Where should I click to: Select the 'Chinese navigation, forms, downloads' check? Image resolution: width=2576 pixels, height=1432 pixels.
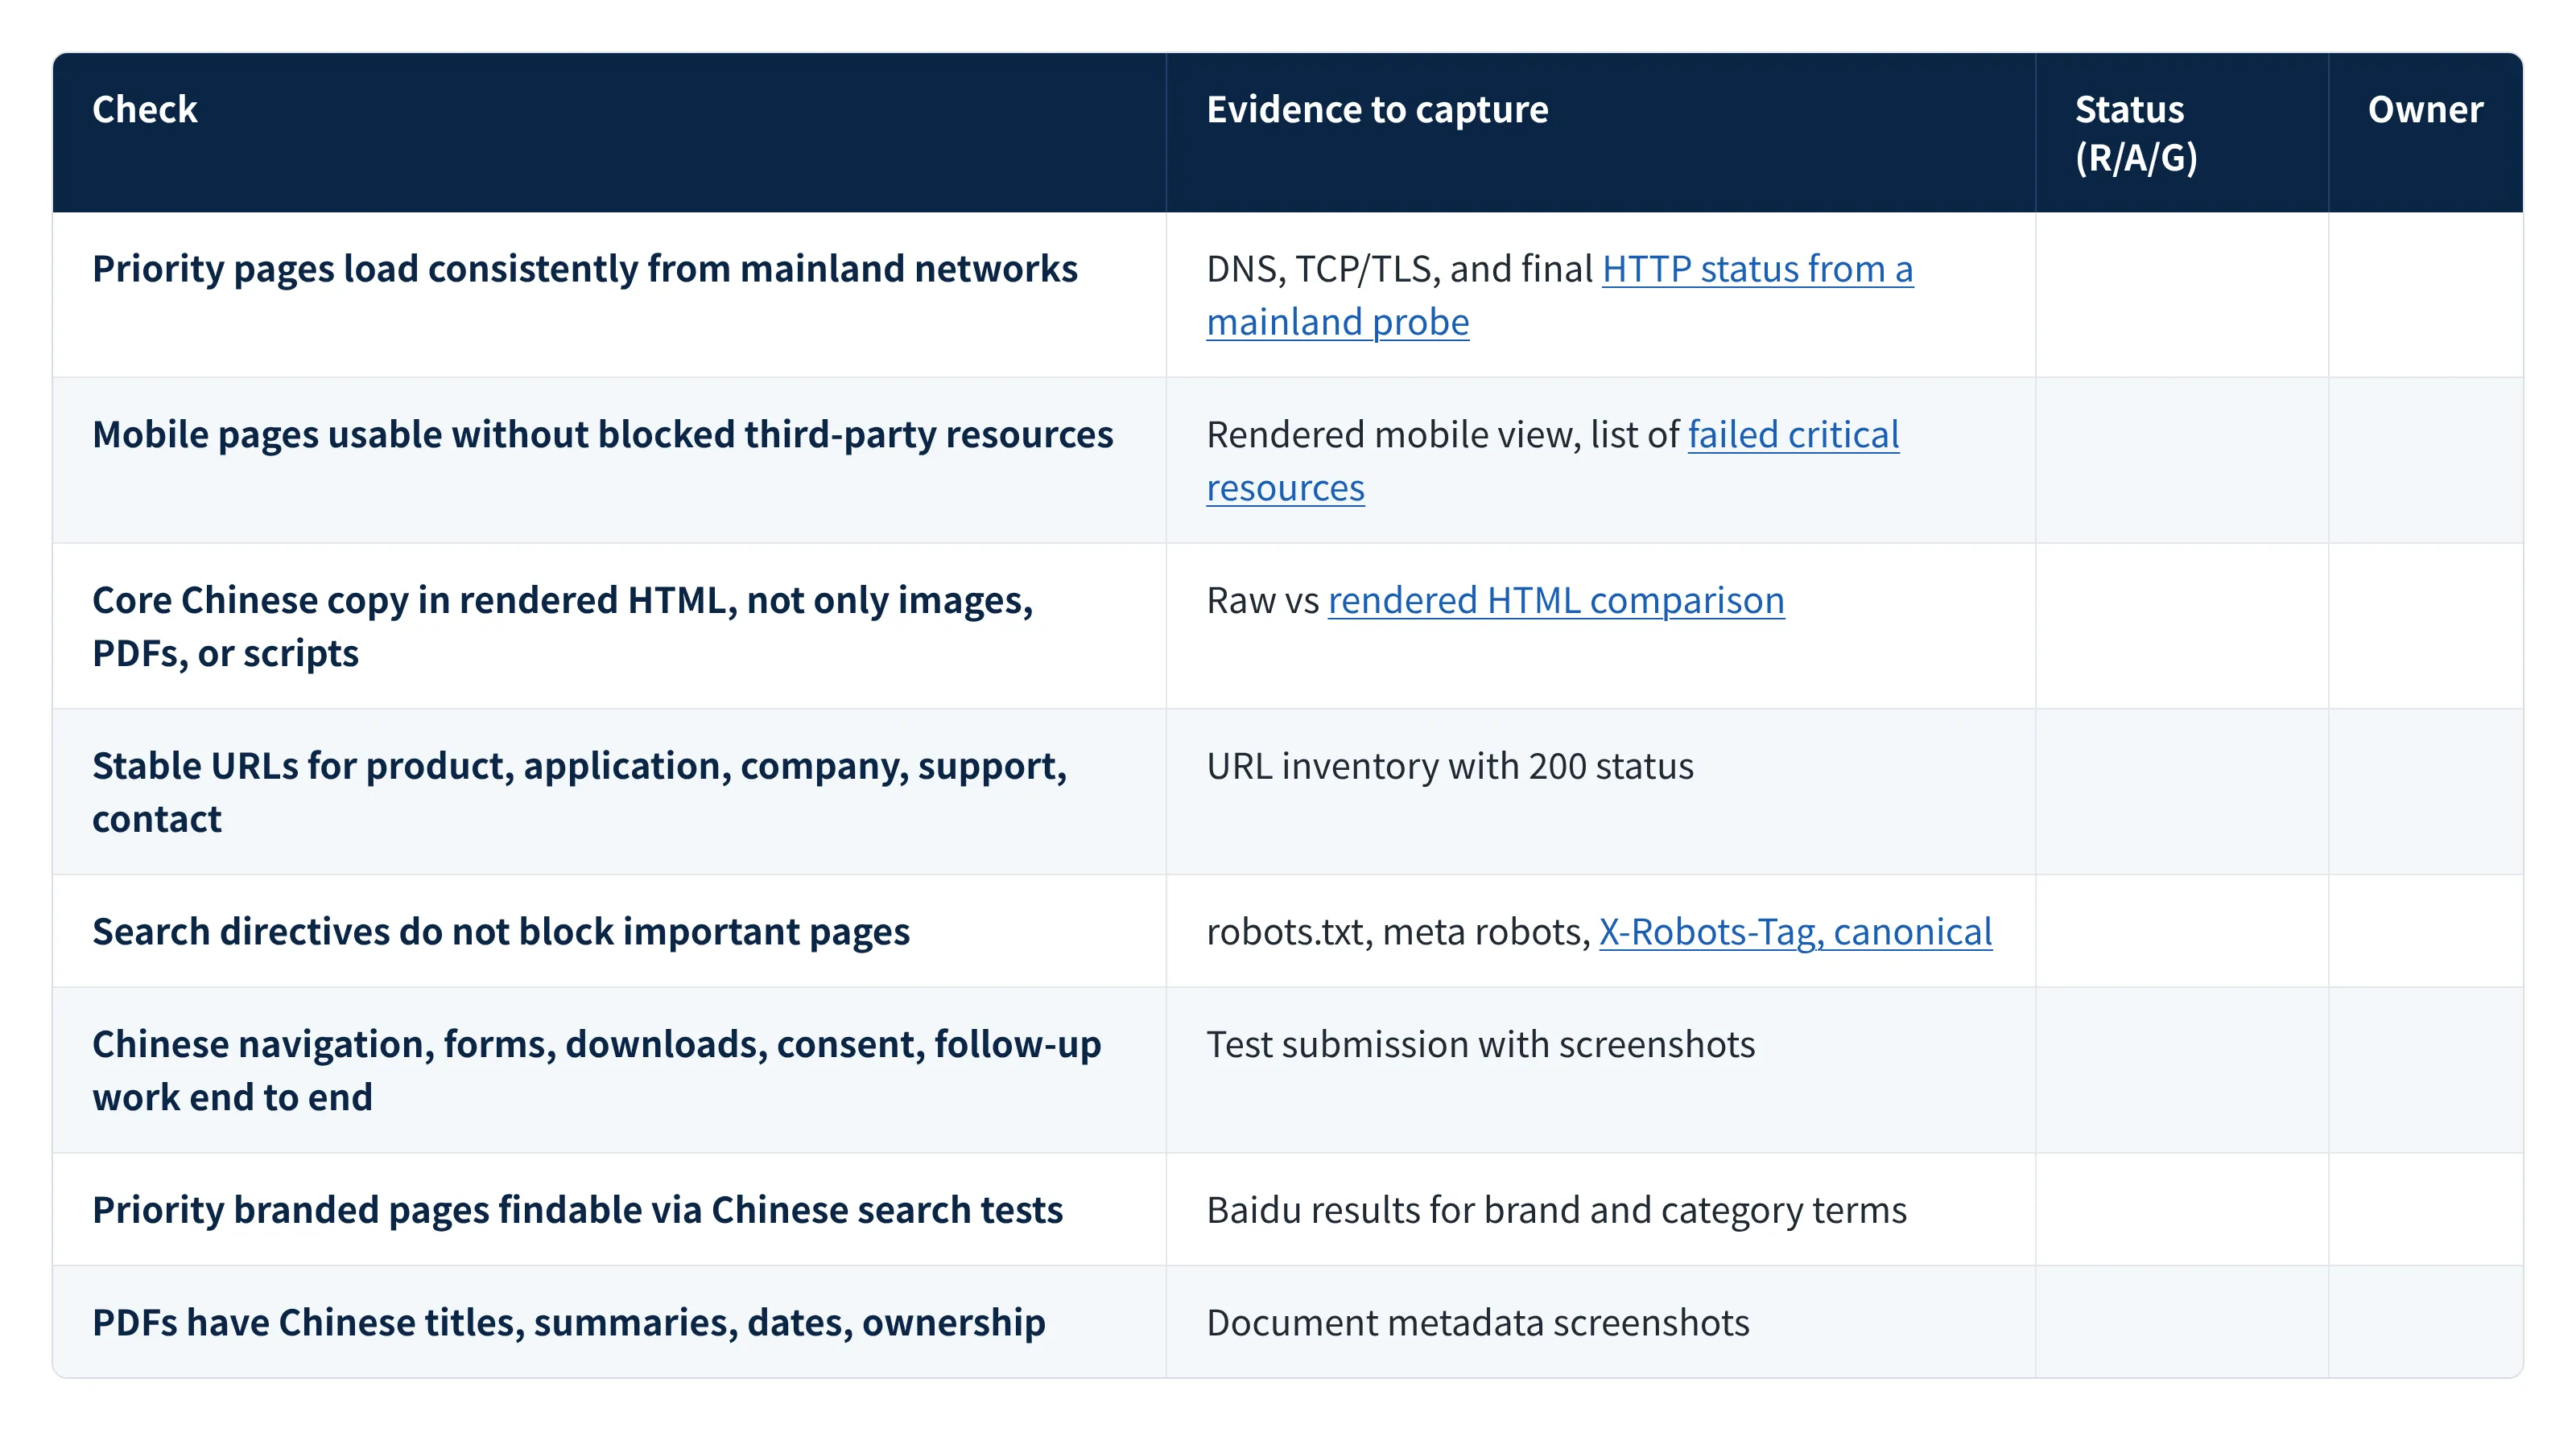(597, 1070)
